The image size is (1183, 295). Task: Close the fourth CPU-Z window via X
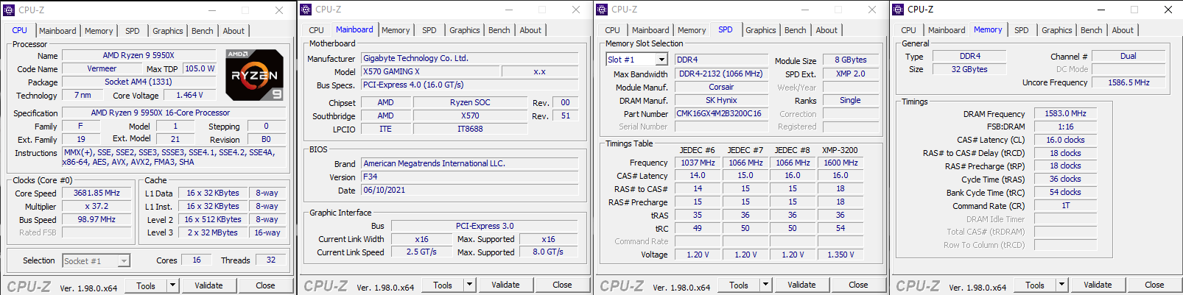[1168, 10]
